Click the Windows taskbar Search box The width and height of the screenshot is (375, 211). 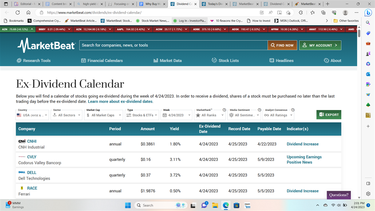click(161, 205)
